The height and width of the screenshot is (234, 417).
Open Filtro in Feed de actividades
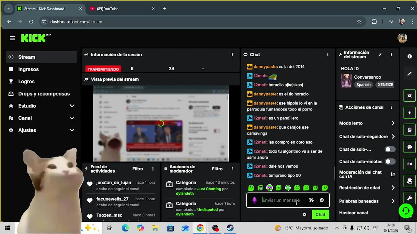(x=137, y=169)
